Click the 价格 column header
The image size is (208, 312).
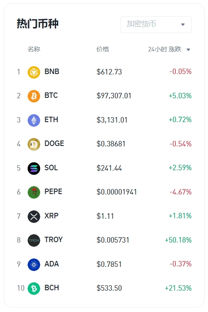pos(103,49)
